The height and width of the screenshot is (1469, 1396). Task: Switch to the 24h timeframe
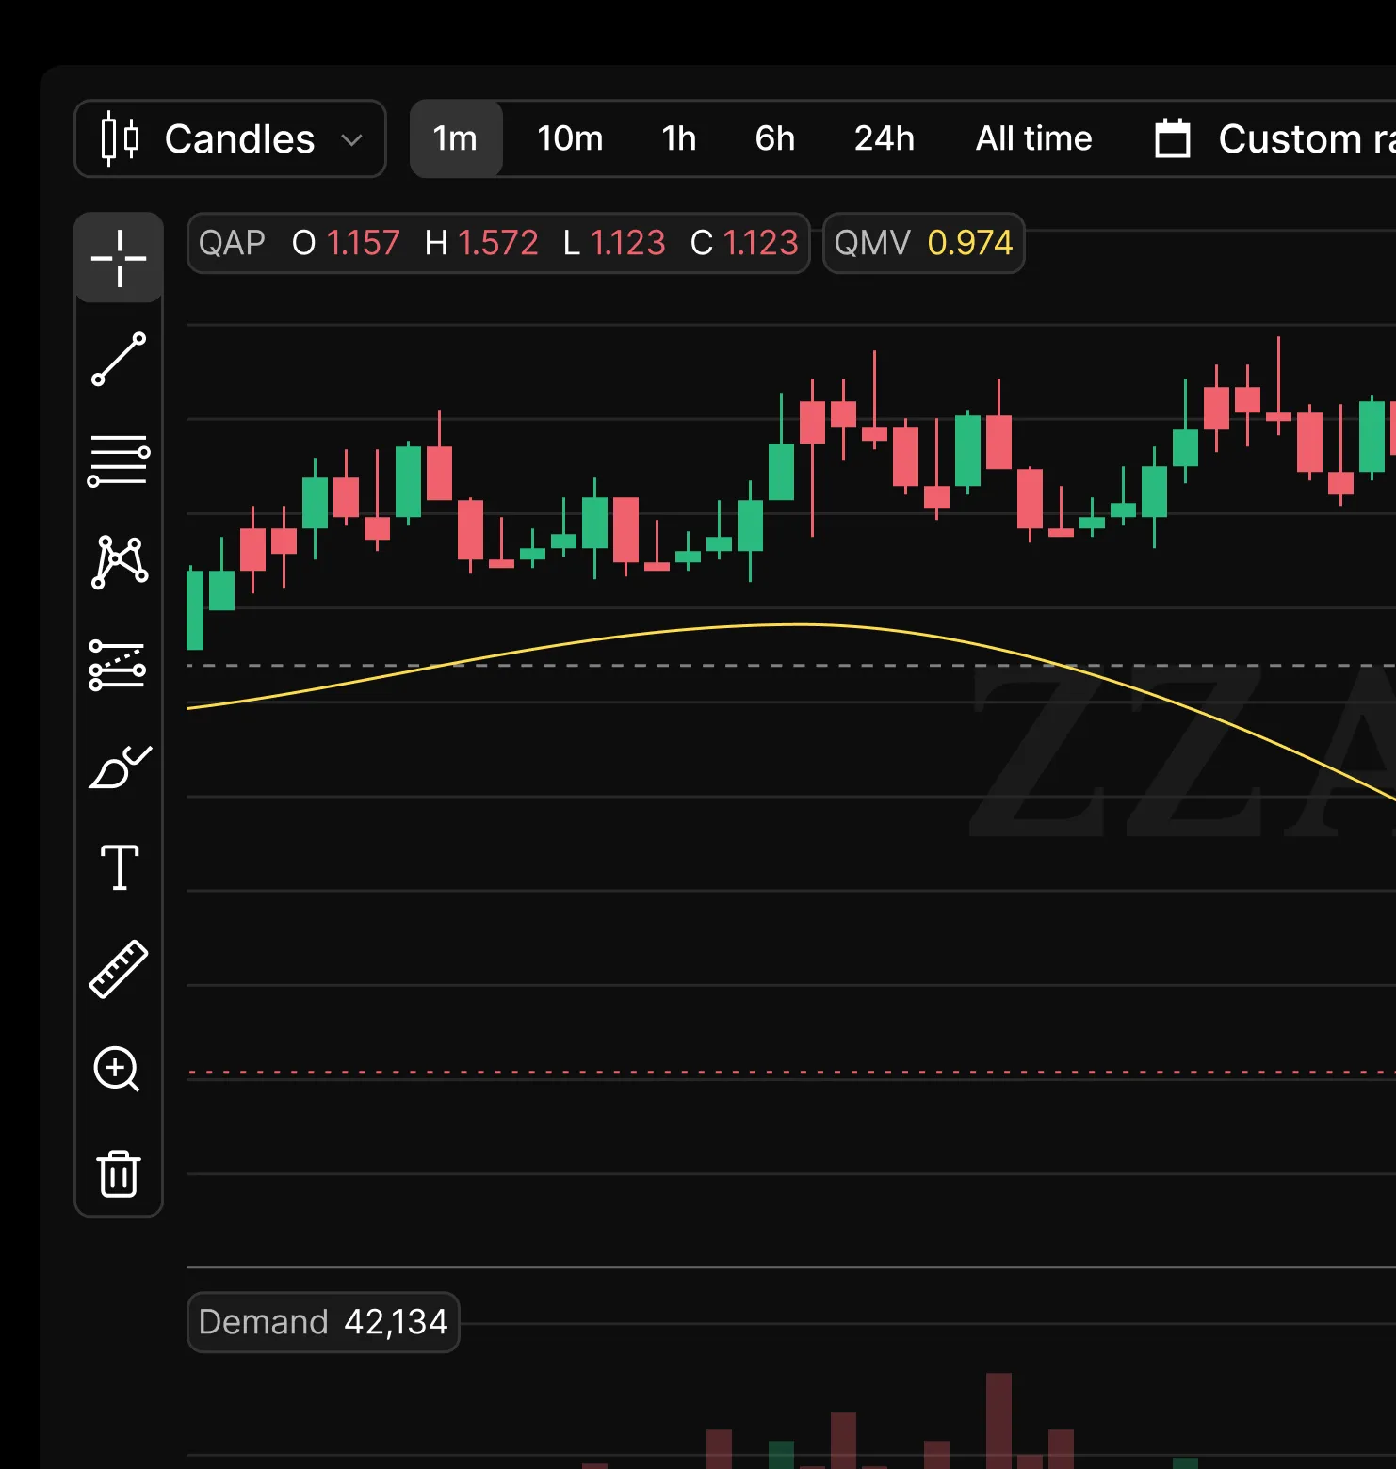click(x=885, y=138)
